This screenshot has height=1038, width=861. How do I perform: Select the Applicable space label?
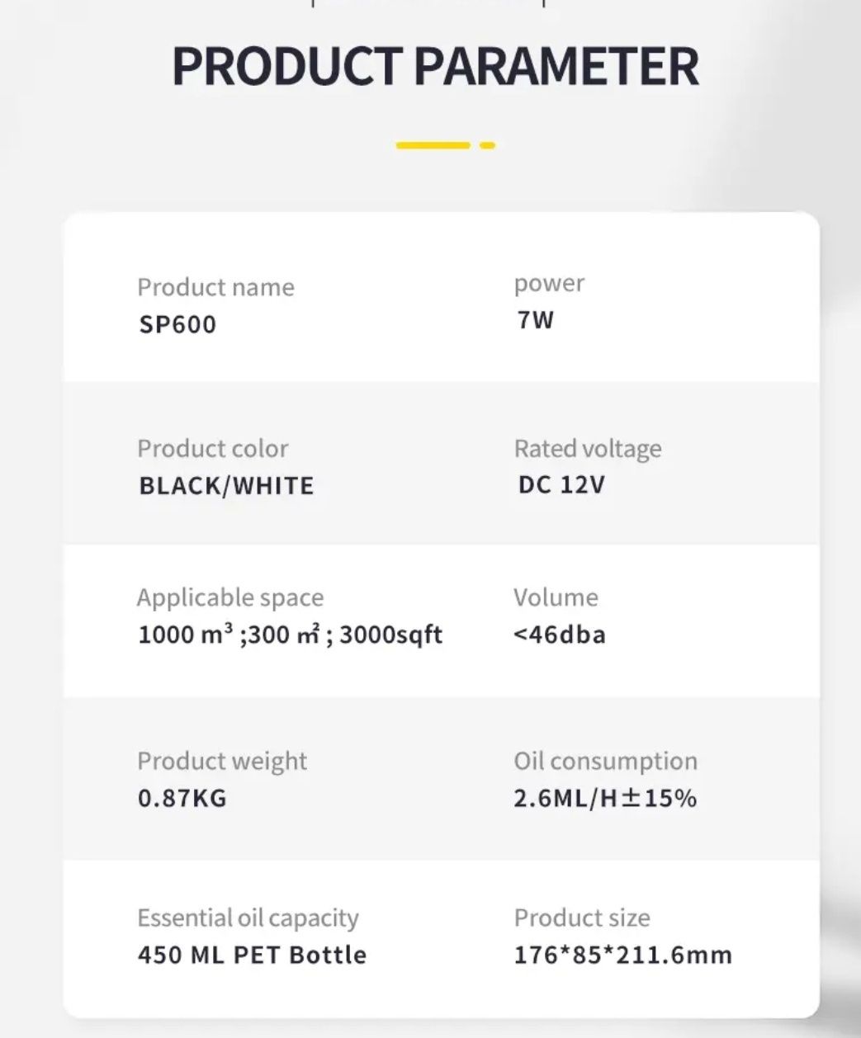[230, 597]
